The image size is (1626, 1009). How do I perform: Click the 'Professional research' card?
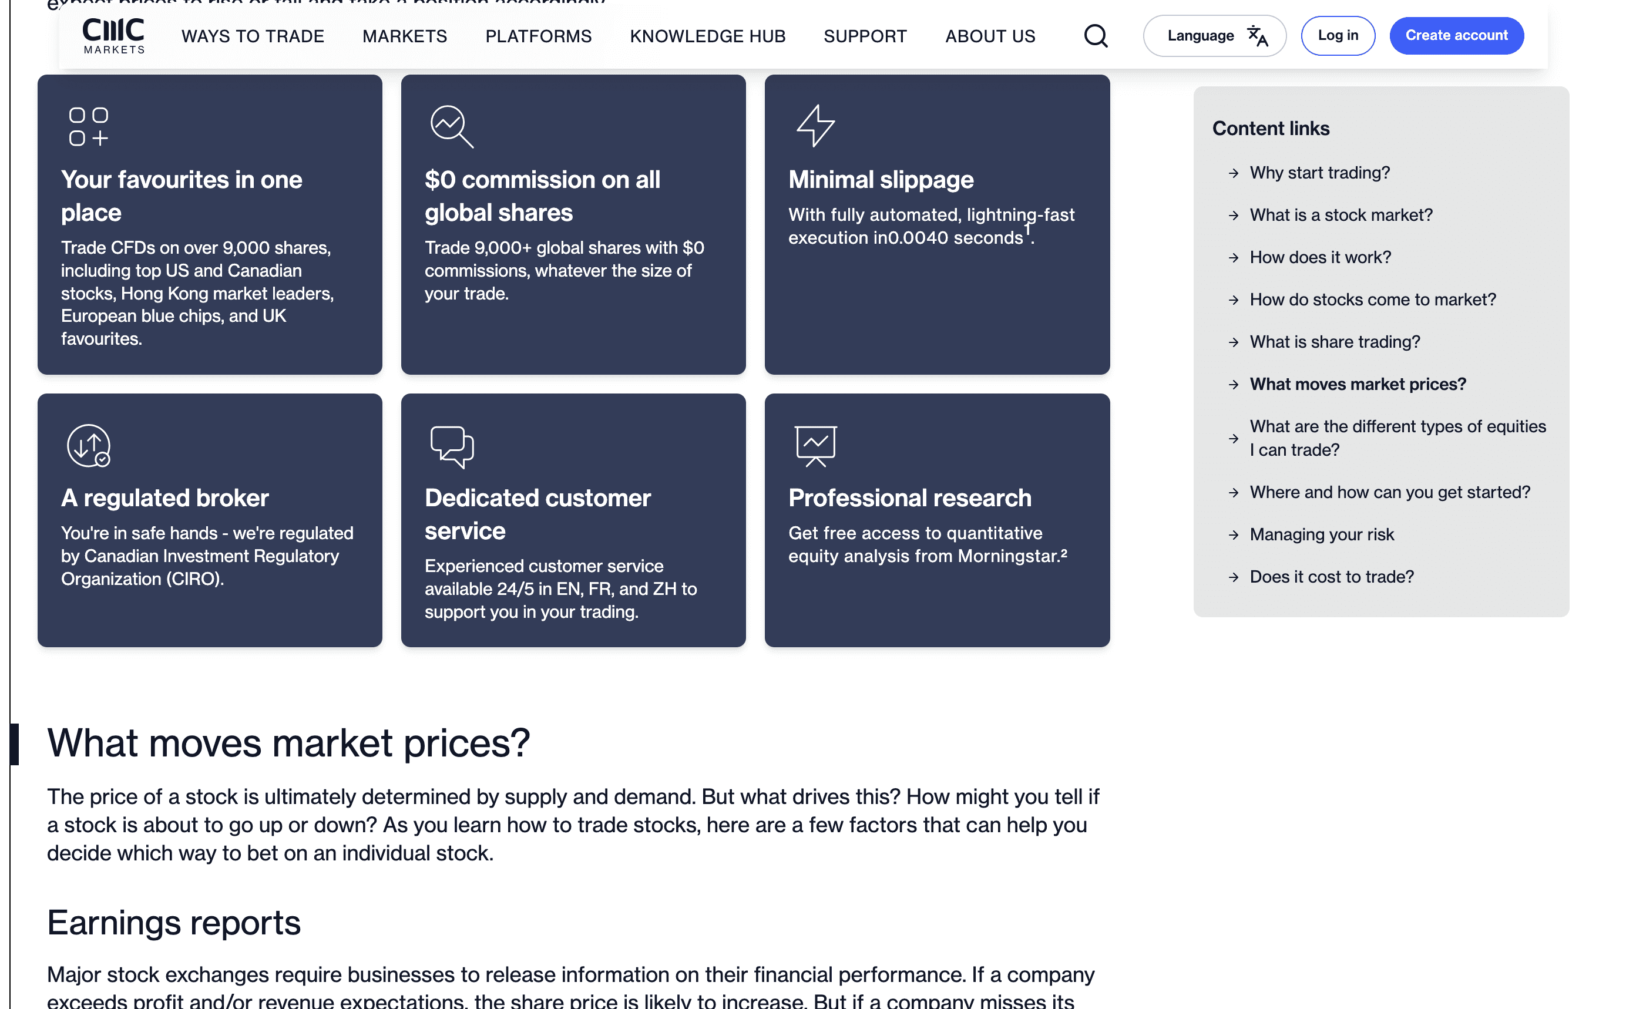[x=936, y=520]
